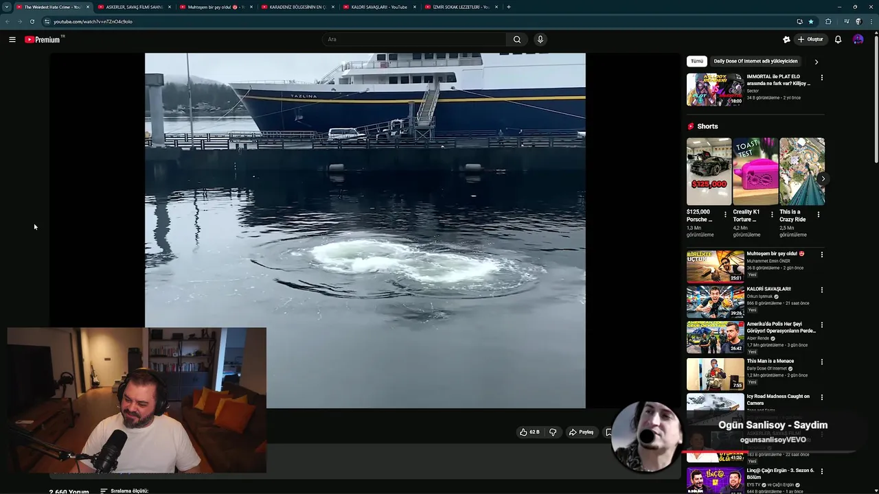
Task: Bookmark the page with the star icon
Action: [x=811, y=21]
